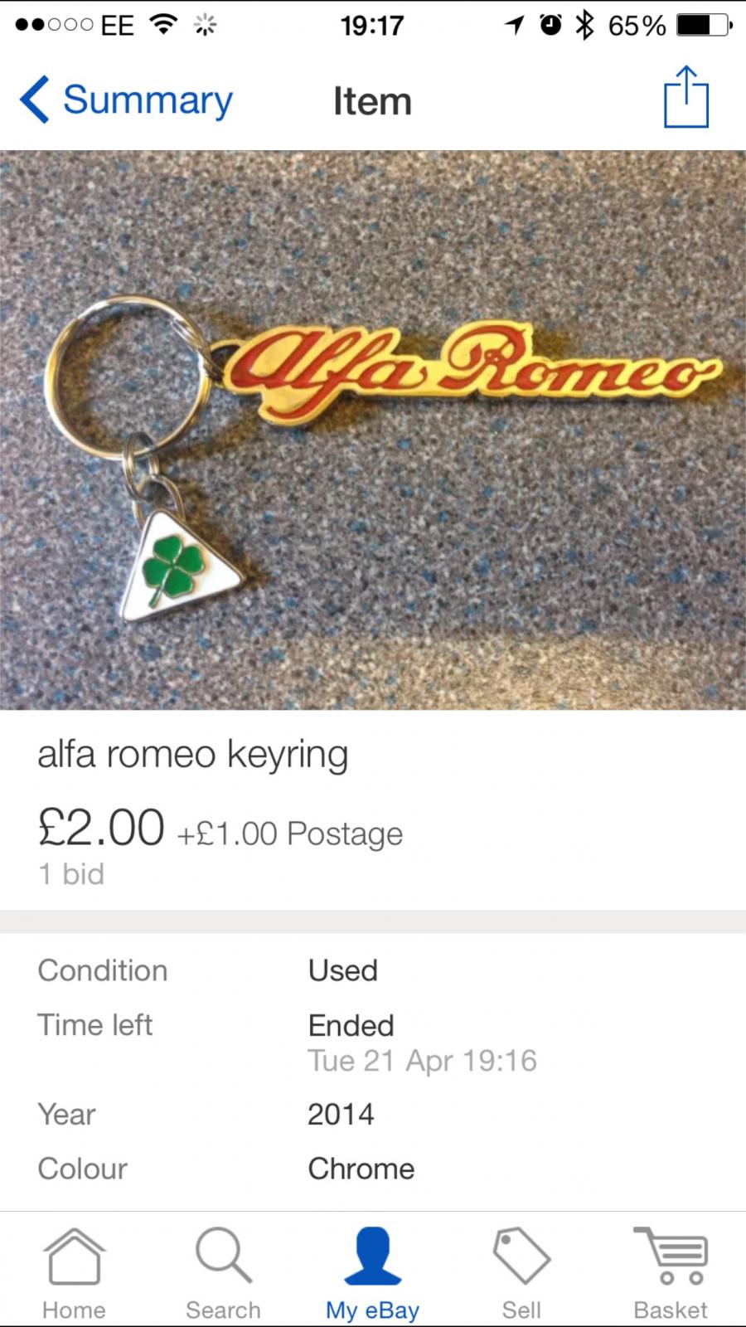Open the Alfa Romeo keyring photo

[x=373, y=430]
